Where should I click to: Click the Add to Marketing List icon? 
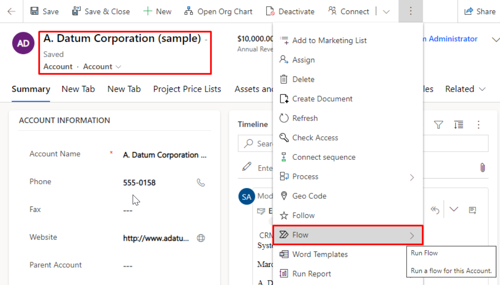point(284,40)
